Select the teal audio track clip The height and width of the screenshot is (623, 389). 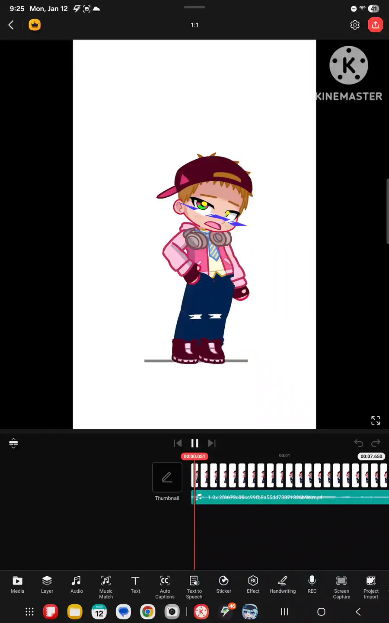pyautogui.click(x=290, y=497)
